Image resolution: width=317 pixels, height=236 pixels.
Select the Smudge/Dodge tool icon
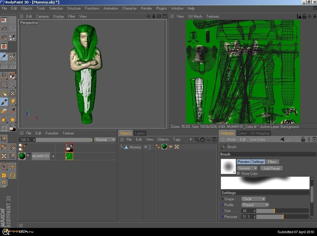click(x=13, y=102)
